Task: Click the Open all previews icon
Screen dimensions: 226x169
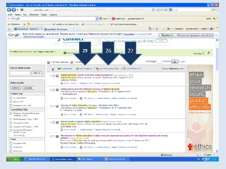Action: (124, 68)
